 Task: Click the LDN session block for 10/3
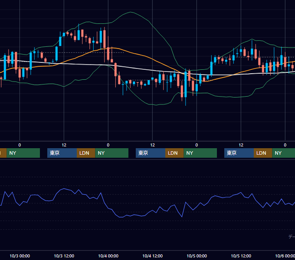[86, 153]
